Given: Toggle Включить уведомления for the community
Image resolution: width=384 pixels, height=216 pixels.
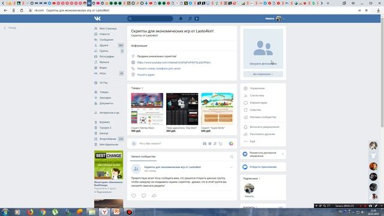Looking at the screenshot, I should pos(265,127).
